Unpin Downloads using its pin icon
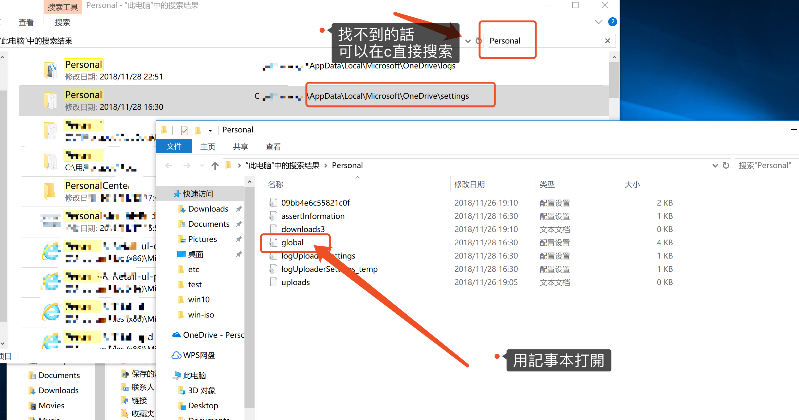799x420 pixels. coord(239,209)
